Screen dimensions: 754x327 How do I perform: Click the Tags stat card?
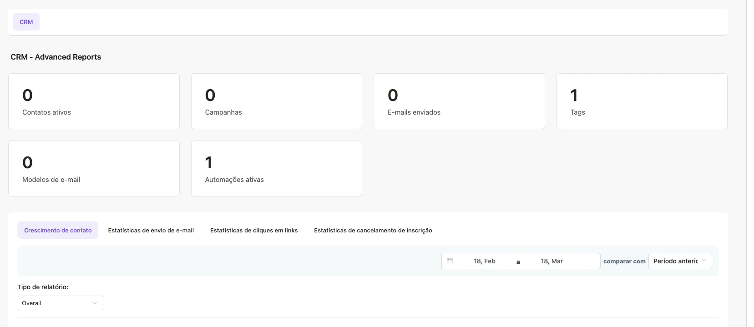[x=642, y=101]
